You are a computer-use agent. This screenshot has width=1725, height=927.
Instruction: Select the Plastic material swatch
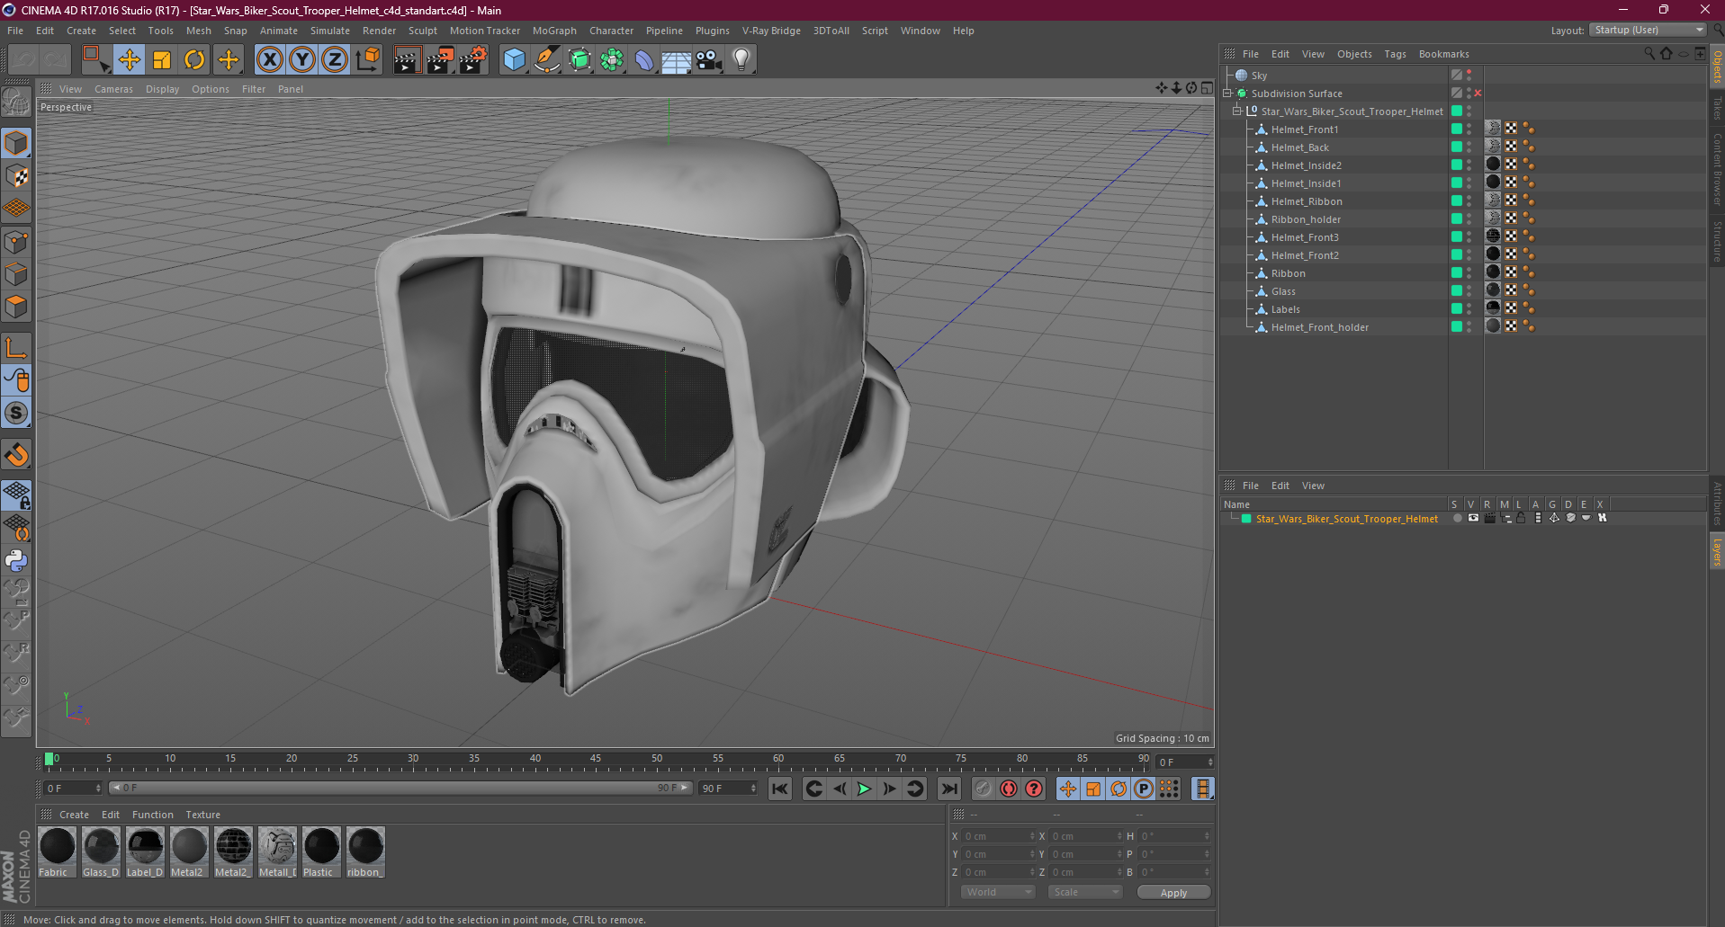[x=321, y=851]
